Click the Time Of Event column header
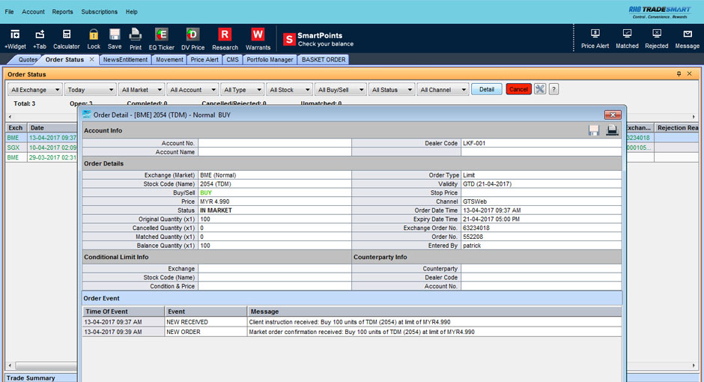 pyautogui.click(x=124, y=312)
